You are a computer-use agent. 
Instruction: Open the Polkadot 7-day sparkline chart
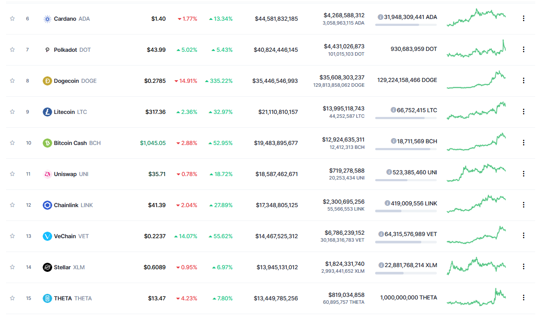coord(476,49)
